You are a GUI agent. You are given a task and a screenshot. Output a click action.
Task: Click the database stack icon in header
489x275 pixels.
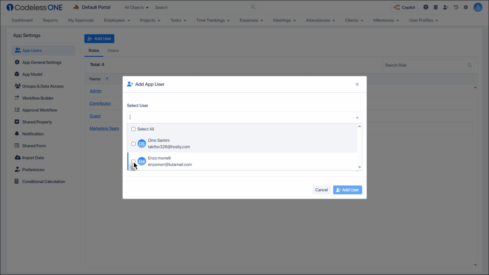[x=436, y=7]
